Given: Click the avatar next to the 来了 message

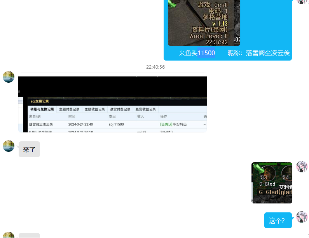Looking at the screenshot, I should click(x=9, y=146).
